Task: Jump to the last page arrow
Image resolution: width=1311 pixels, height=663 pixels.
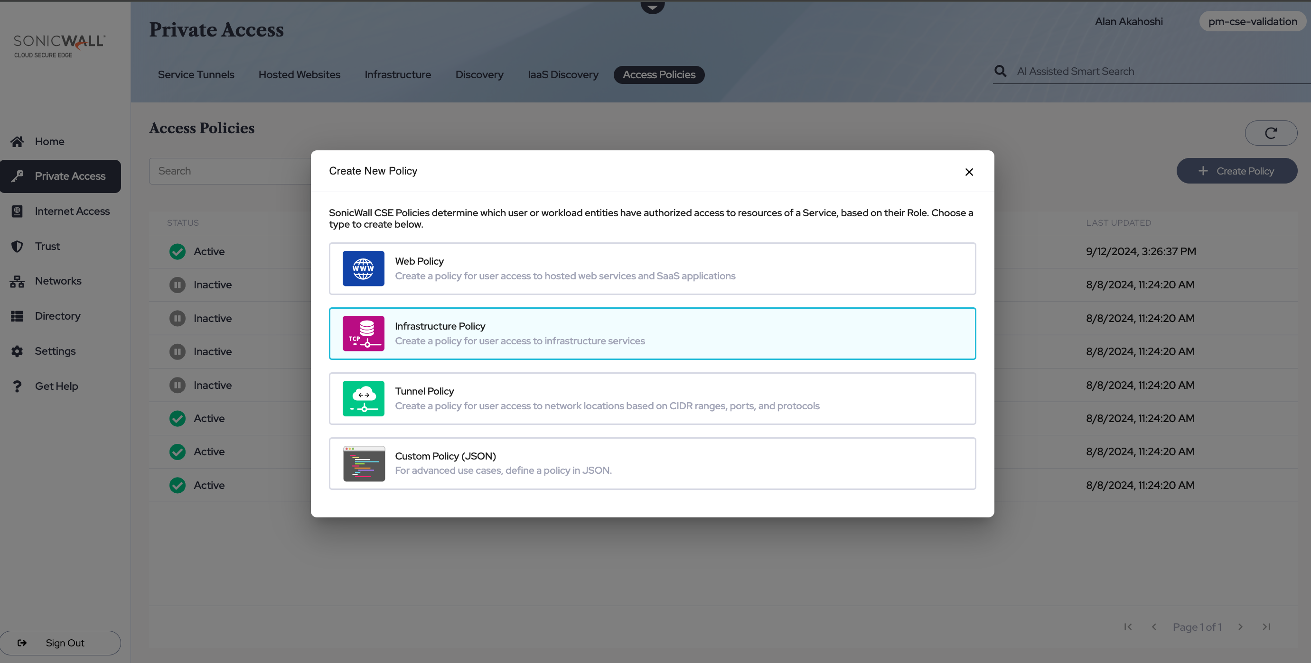Action: (x=1266, y=626)
